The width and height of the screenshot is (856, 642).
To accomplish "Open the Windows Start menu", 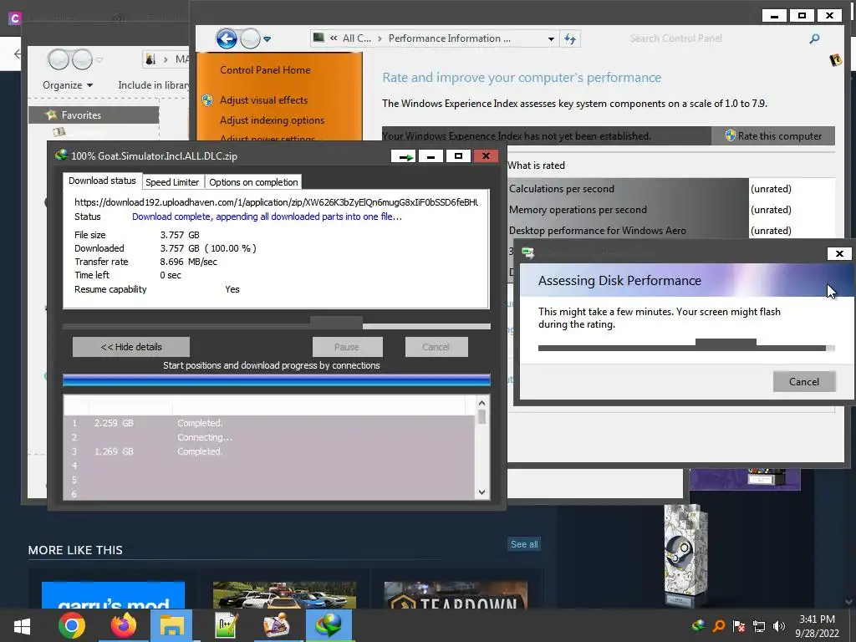I will coord(22,625).
